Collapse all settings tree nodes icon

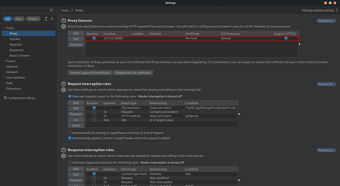click(52, 19)
